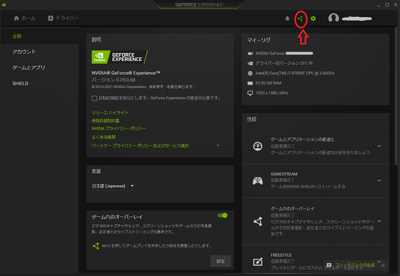The width and height of the screenshot is (400, 276).
Task: Maximize the GeForce Experience window
Action: [387, 4]
